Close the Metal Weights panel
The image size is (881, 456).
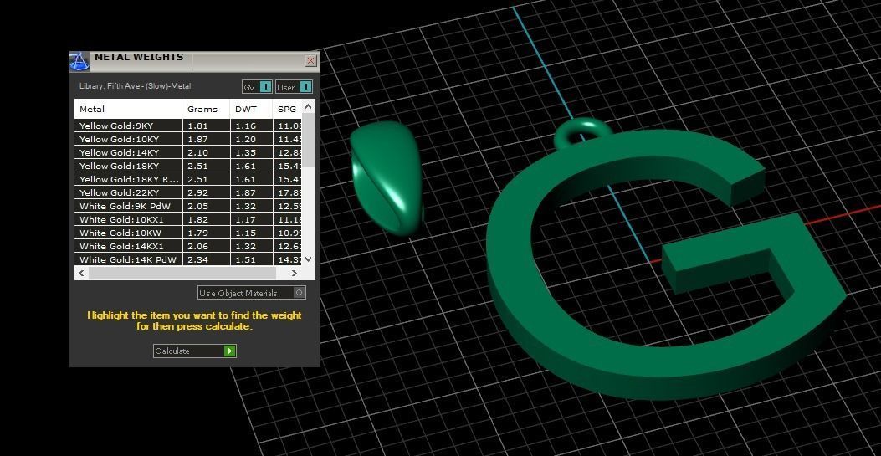click(310, 60)
